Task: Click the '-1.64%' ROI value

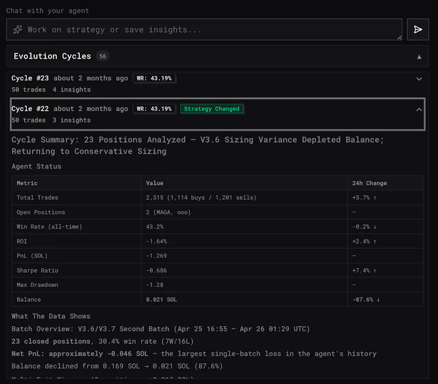Action: coord(157,241)
